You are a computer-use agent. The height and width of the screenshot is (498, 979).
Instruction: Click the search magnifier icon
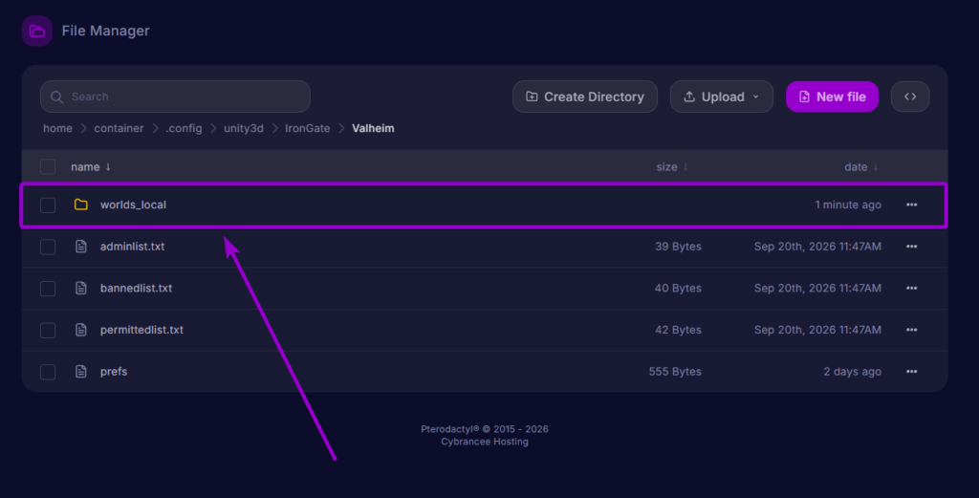[56, 97]
